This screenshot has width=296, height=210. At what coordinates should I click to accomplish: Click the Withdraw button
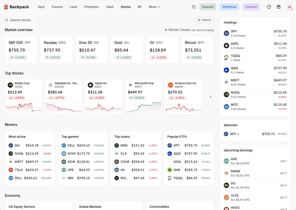click(x=229, y=7)
